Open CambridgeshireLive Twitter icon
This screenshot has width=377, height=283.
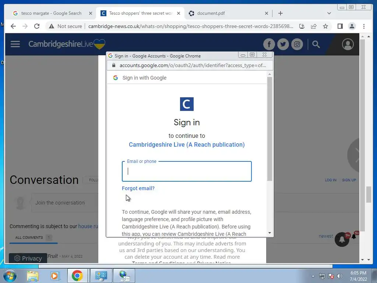click(x=283, y=44)
